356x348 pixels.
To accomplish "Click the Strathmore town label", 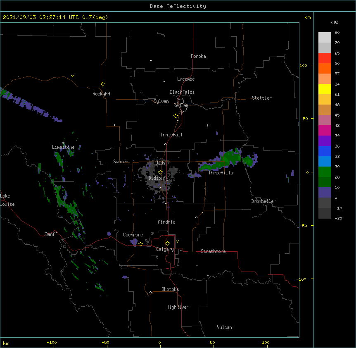I will (213, 251).
